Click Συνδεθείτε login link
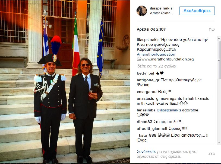The width and height of the screenshot is (221, 164). click(146, 152)
